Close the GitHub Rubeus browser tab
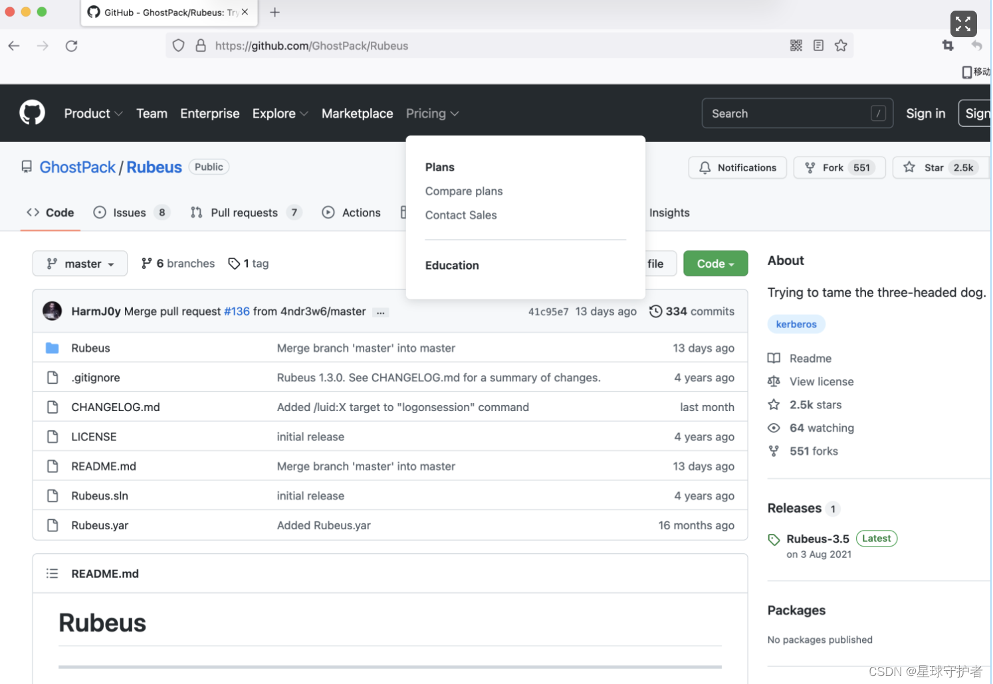Screen dimensions: 993x684 pyautogui.click(x=245, y=12)
